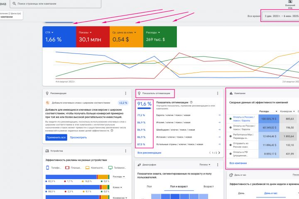Click the green status dot of Оплаты в Россию

230,119
